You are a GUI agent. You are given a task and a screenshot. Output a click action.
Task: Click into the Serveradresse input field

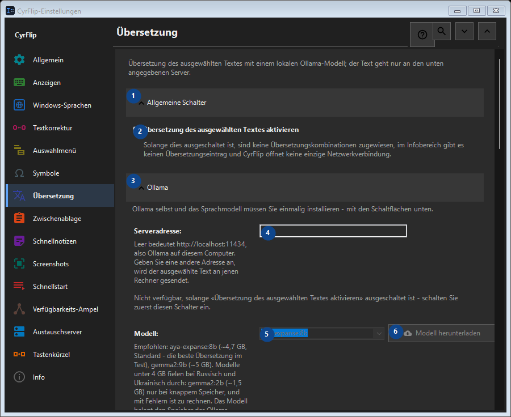pos(333,231)
